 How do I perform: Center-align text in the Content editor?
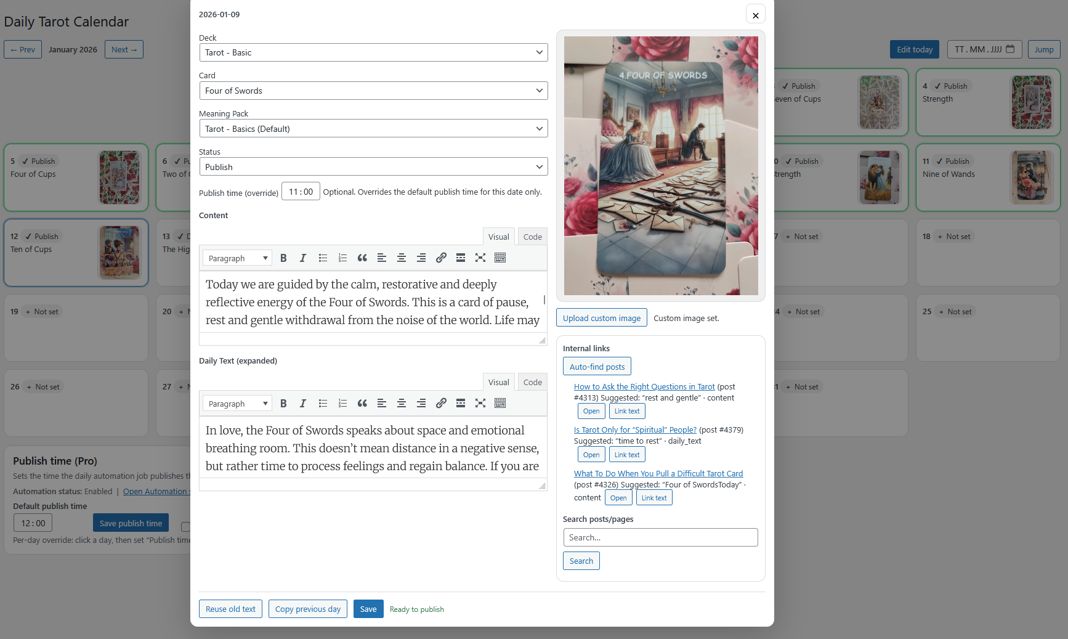(402, 258)
